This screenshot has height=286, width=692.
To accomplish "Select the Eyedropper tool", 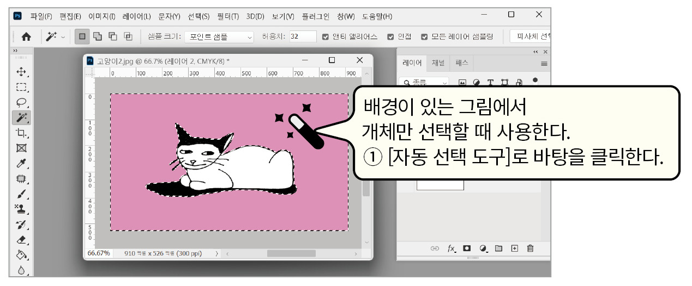I will tap(22, 163).
